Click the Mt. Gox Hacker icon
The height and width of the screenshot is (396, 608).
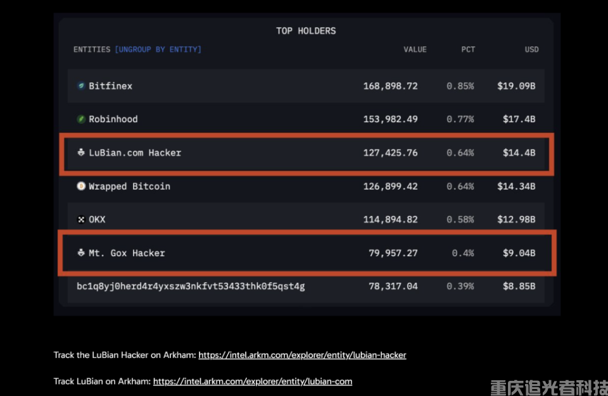click(81, 253)
